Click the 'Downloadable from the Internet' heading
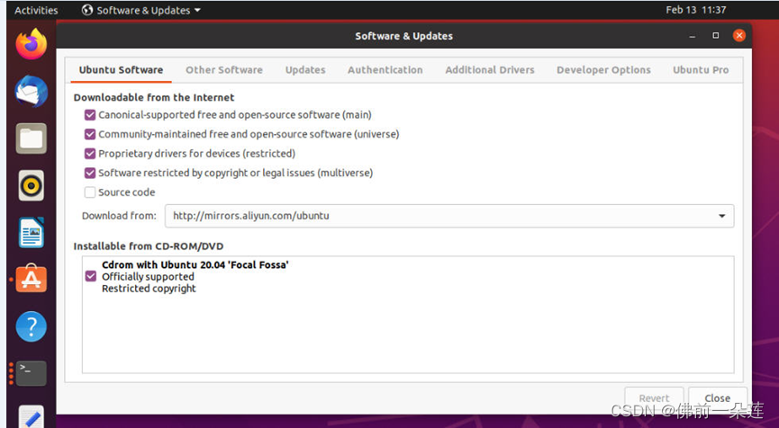The height and width of the screenshot is (428, 779). tap(154, 98)
